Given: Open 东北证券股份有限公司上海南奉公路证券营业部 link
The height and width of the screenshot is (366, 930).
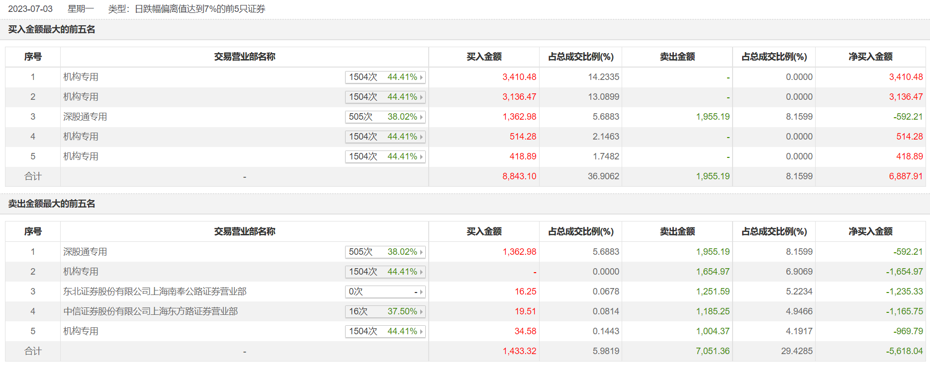Looking at the screenshot, I should pyautogui.click(x=155, y=292).
